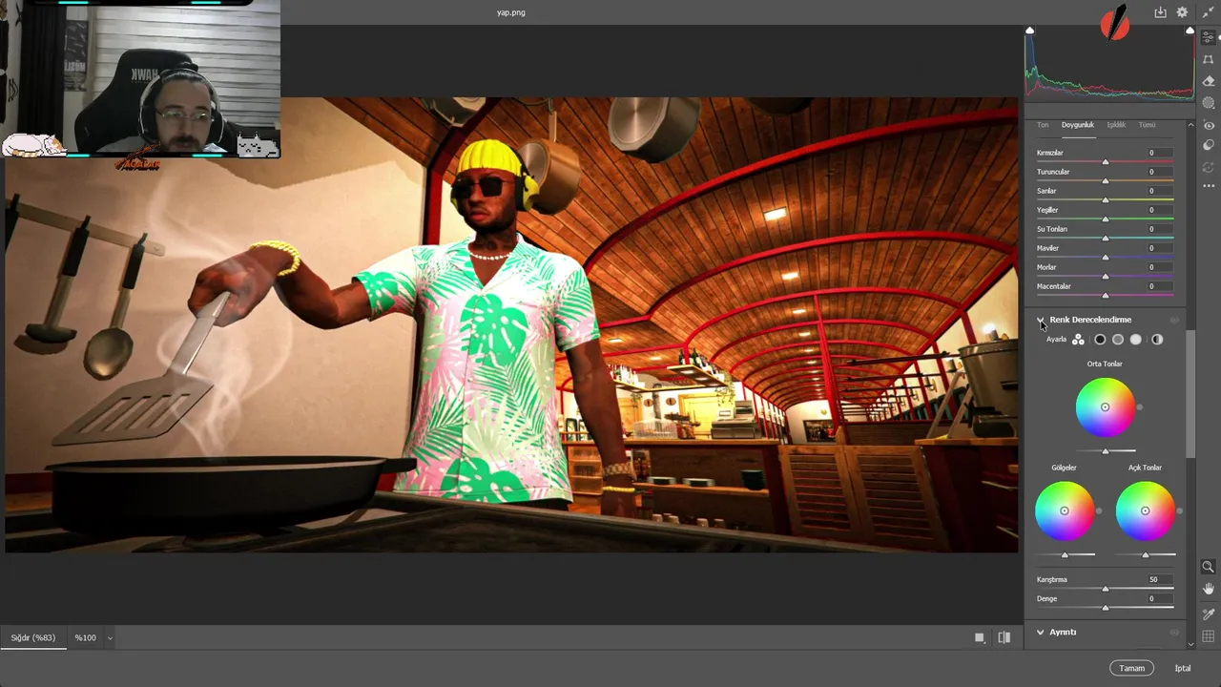Toggle full screen mode icon
This screenshot has height=687, width=1221.
[1208, 12]
